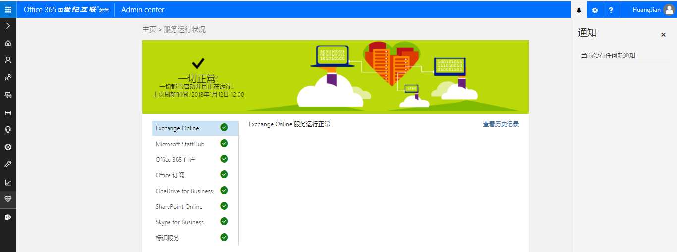Viewport: 677px width, 252px height.
Task: Click the 通知 panel heading
Action: coord(587,33)
